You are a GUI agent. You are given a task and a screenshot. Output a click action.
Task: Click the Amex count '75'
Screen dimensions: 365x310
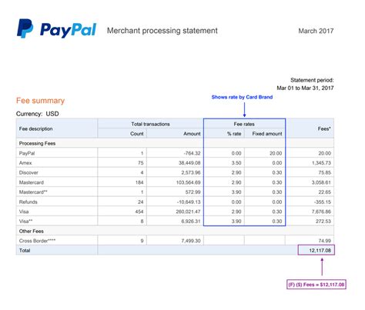[x=140, y=163]
